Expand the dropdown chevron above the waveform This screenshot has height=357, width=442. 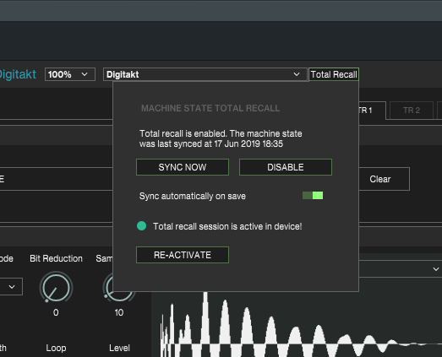tap(436, 269)
